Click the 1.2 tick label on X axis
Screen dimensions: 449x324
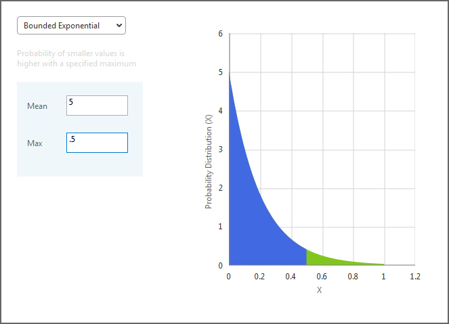coord(415,277)
